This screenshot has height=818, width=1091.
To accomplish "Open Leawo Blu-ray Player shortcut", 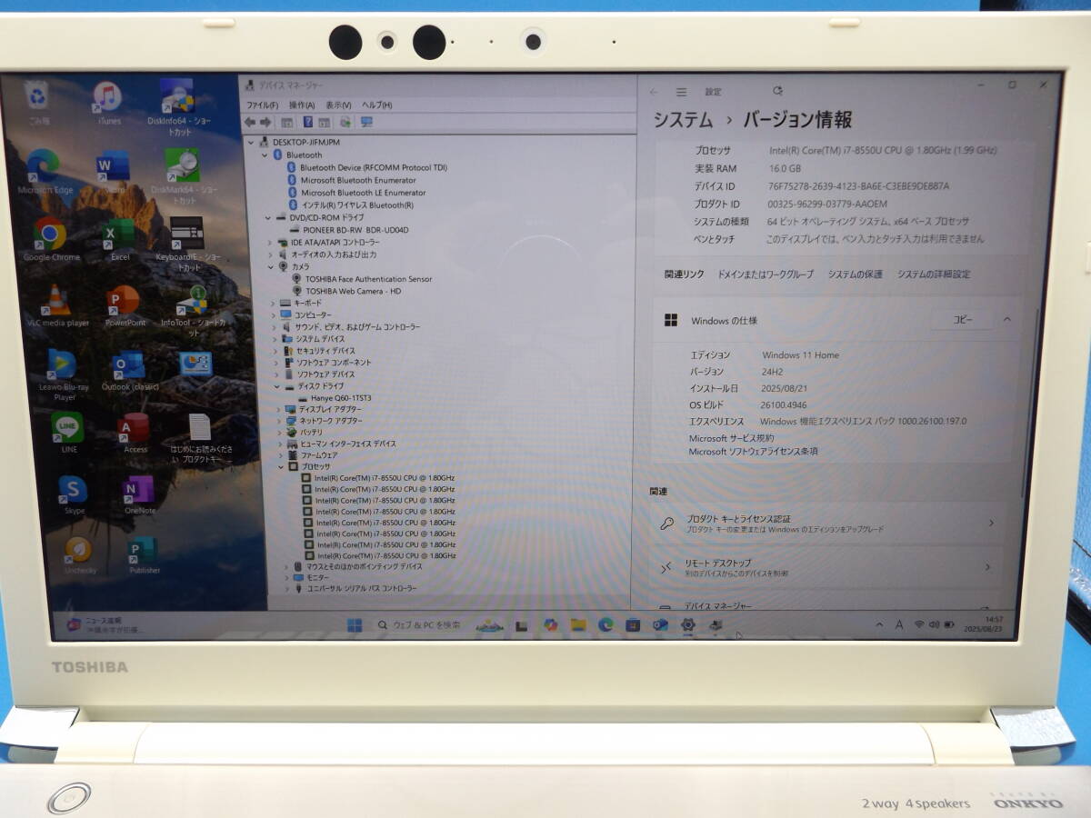I will pos(64,374).
